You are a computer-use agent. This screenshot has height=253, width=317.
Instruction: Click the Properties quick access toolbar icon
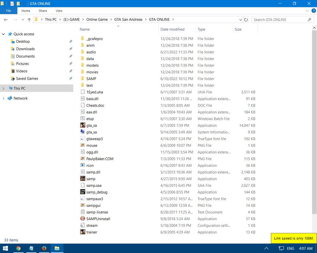12,3
